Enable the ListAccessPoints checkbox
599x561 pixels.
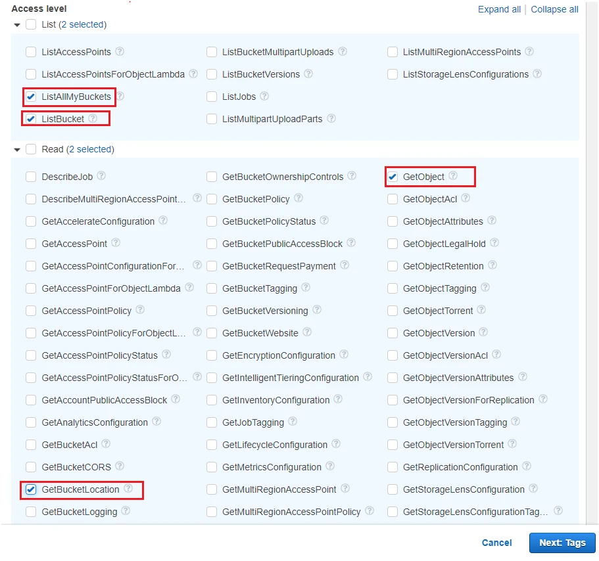[x=31, y=52]
